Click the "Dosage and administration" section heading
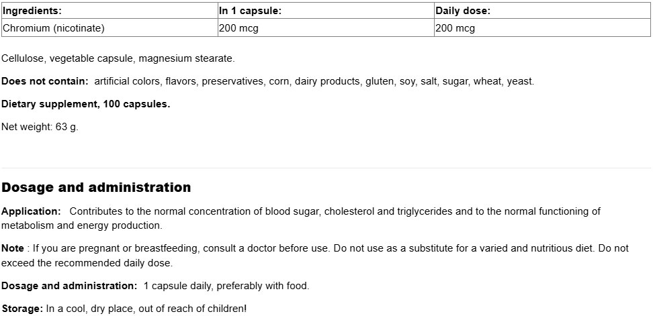The image size is (653, 316). pyautogui.click(x=96, y=187)
